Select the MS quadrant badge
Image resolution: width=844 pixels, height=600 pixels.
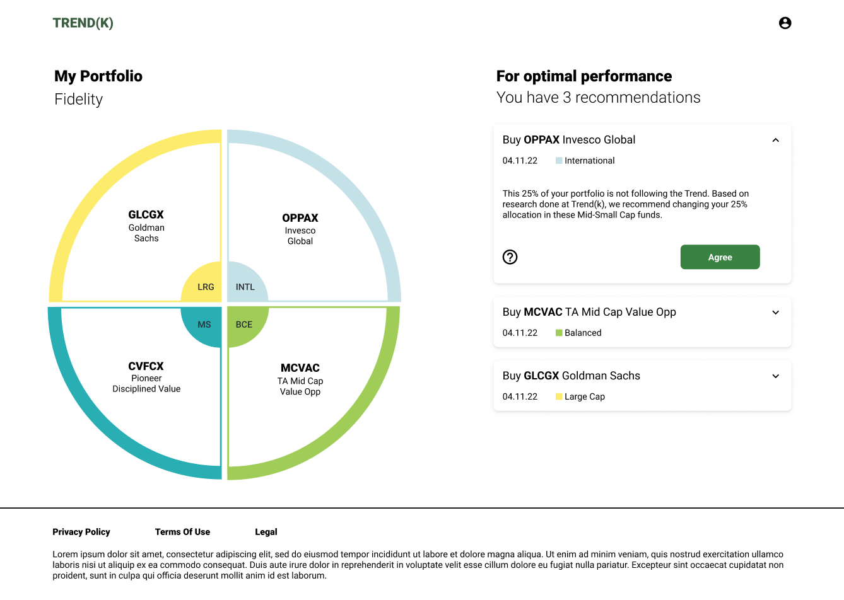point(204,325)
